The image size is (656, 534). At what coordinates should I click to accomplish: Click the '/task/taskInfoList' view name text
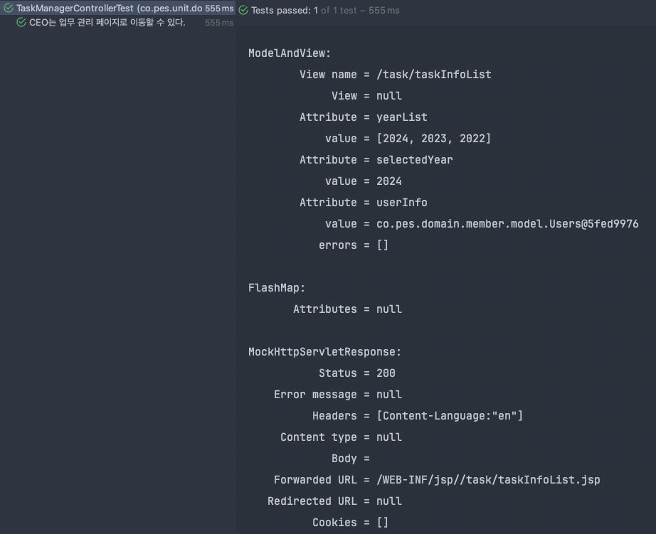(x=434, y=75)
